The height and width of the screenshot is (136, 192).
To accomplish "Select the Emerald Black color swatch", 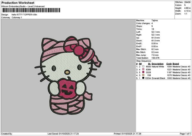I will pos(143,78).
